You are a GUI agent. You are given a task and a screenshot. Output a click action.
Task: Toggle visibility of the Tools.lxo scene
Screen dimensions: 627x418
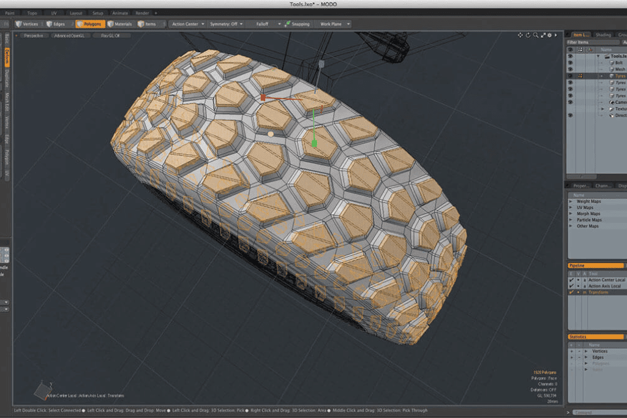coord(570,56)
